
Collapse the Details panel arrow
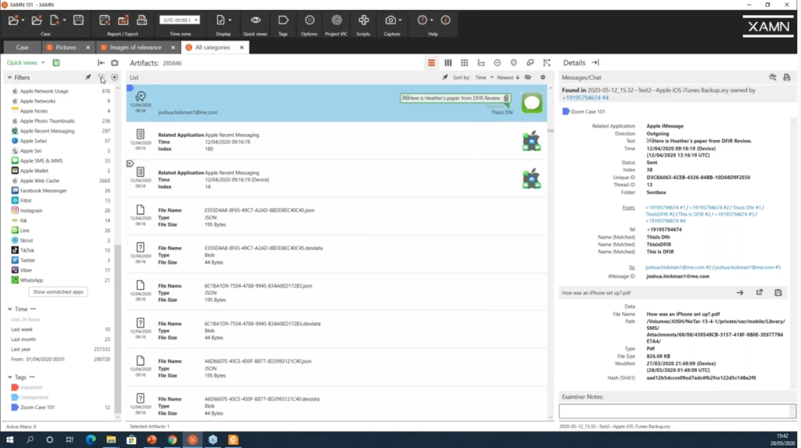pyautogui.click(x=595, y=63)
